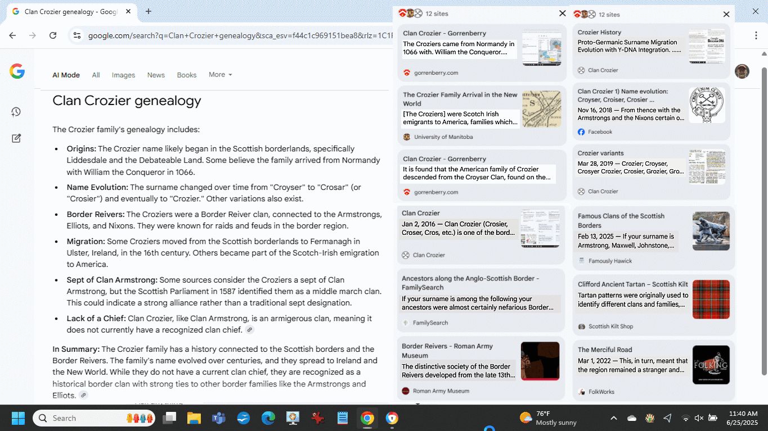Screen dimensions: 768x431
Task: Open the Chrome three-dot menu
Action: tap(756, 35)
